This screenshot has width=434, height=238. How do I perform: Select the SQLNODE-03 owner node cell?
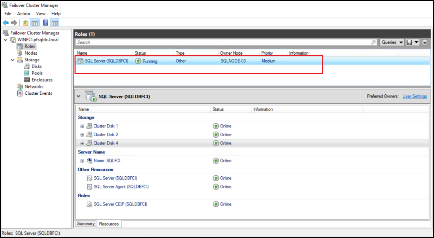(233, 61)
